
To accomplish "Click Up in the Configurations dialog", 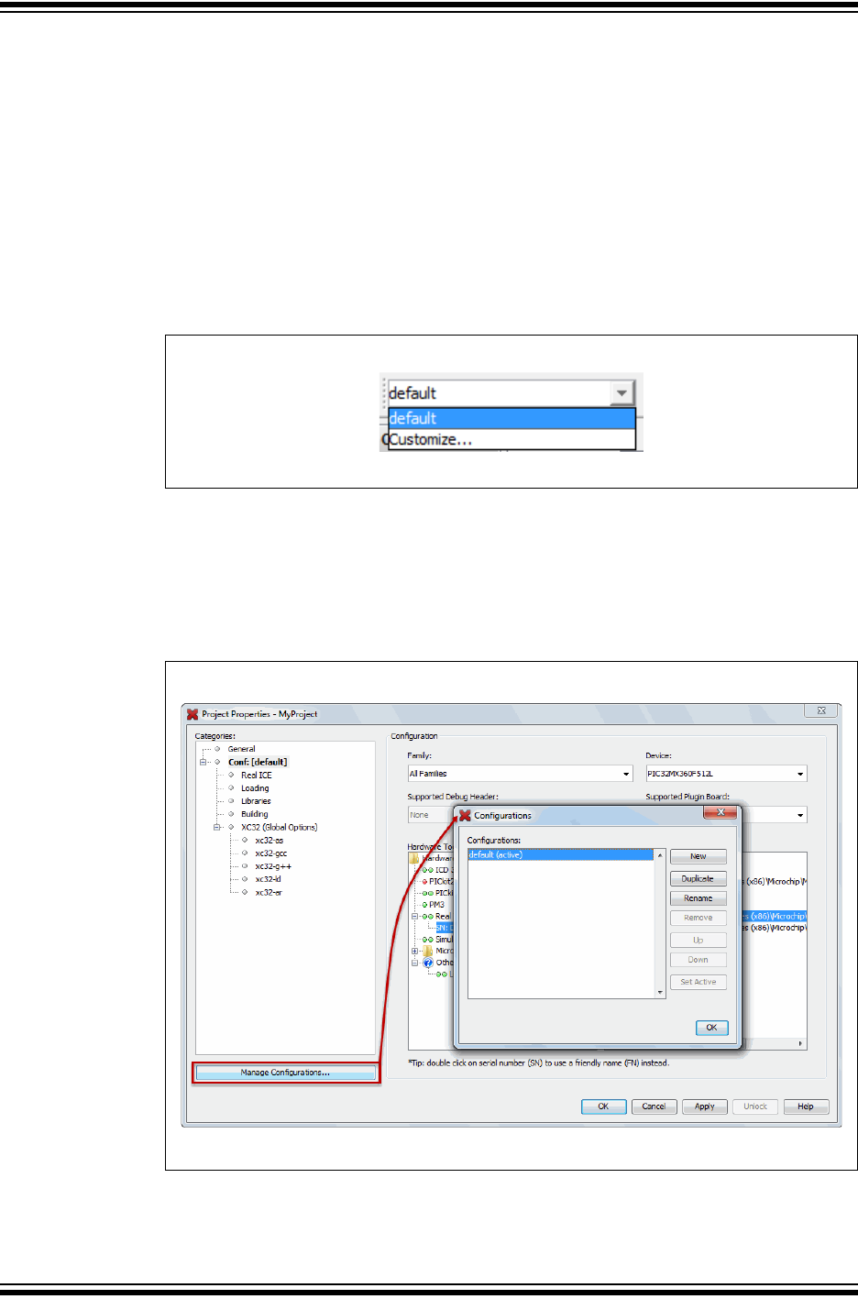I will point(698,940).
